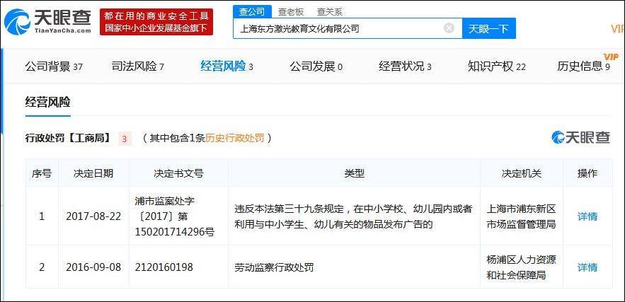Select document number 2120160198
This screenshot has width=625, height=302.
point(164,267)
